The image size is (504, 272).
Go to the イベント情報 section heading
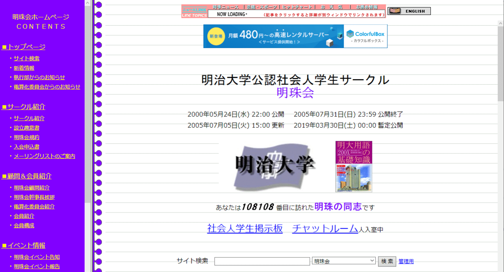(x=24, y=246)
